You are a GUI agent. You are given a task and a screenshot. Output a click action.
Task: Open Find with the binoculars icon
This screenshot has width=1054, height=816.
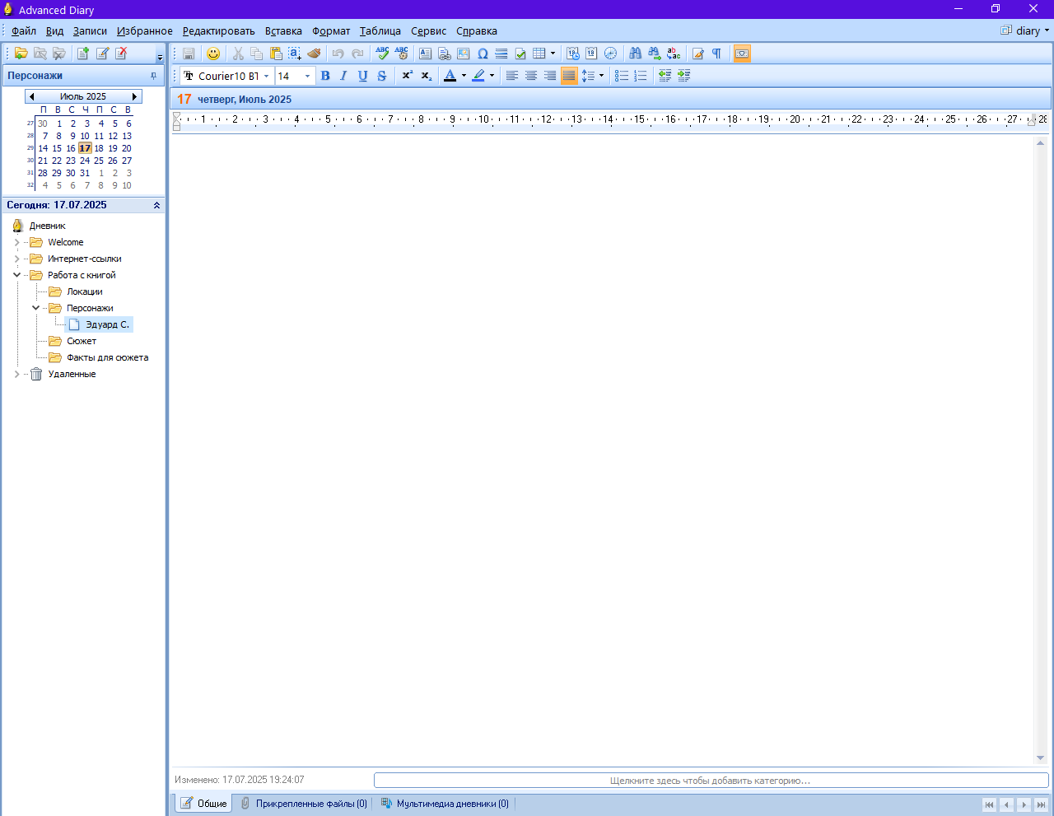[635, 54]
